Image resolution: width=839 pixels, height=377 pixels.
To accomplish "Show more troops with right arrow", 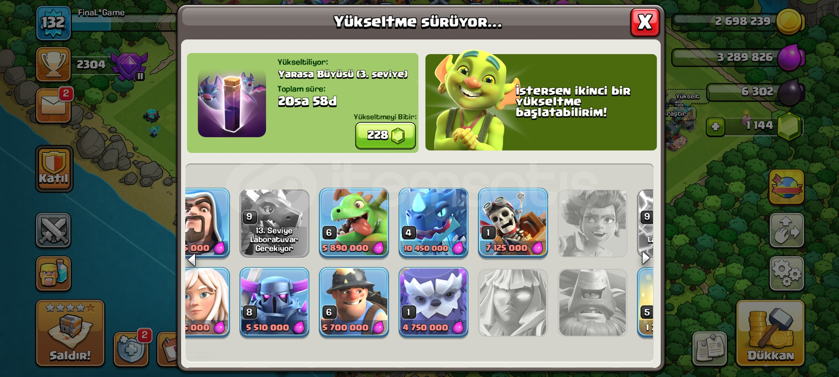I will (x=646, y=258).
